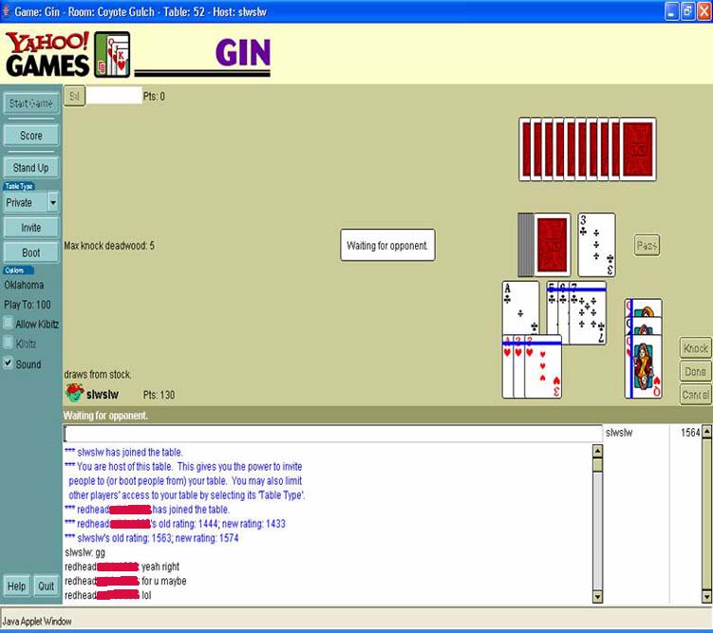Click the opponent's face-down hand

coord(588,150)
